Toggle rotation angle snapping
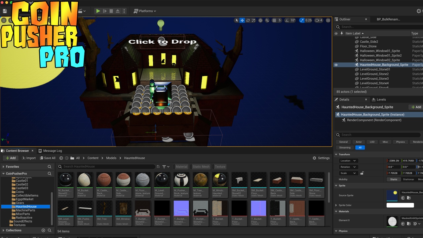The width and height of the screenshot is (423, 238). [x=287, y=20]
